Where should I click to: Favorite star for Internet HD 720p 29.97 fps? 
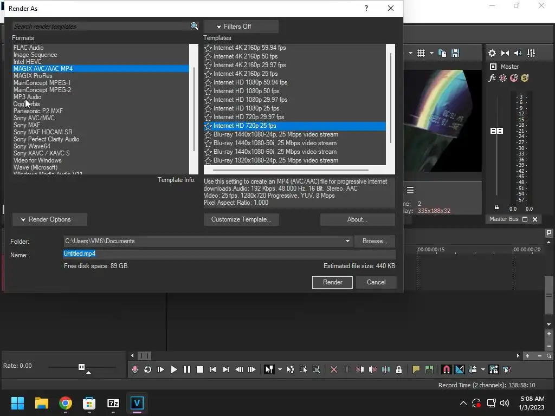(x=208, y=118)
